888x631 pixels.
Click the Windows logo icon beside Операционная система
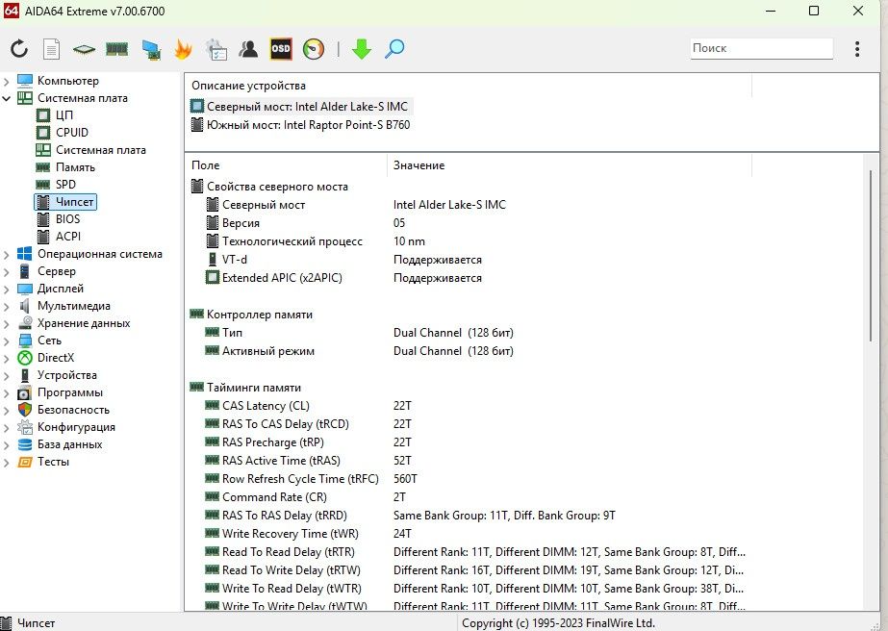pos(25,254)
